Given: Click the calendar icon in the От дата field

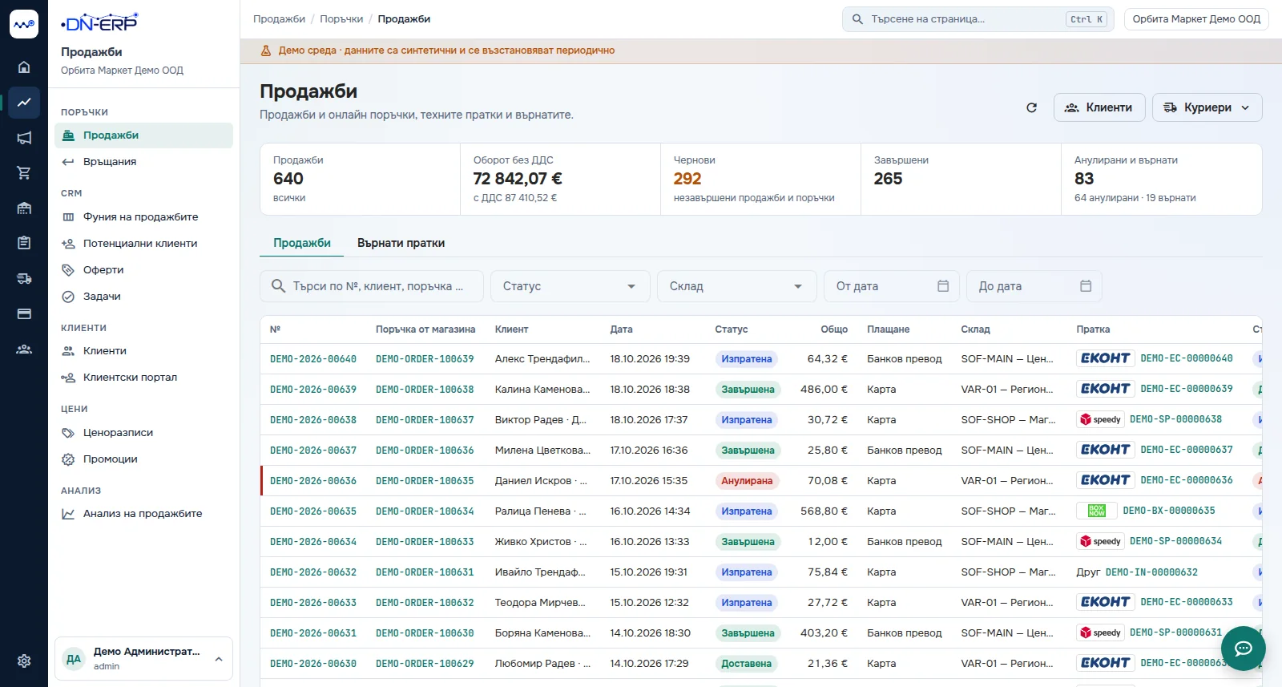Looking at the screenshot, I should pyautogui.click(x=943, y=286).
